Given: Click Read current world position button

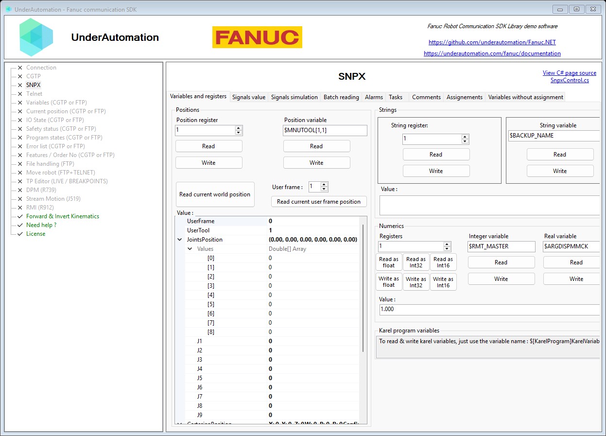Looking at the screenshot, I should click(215, 194).
